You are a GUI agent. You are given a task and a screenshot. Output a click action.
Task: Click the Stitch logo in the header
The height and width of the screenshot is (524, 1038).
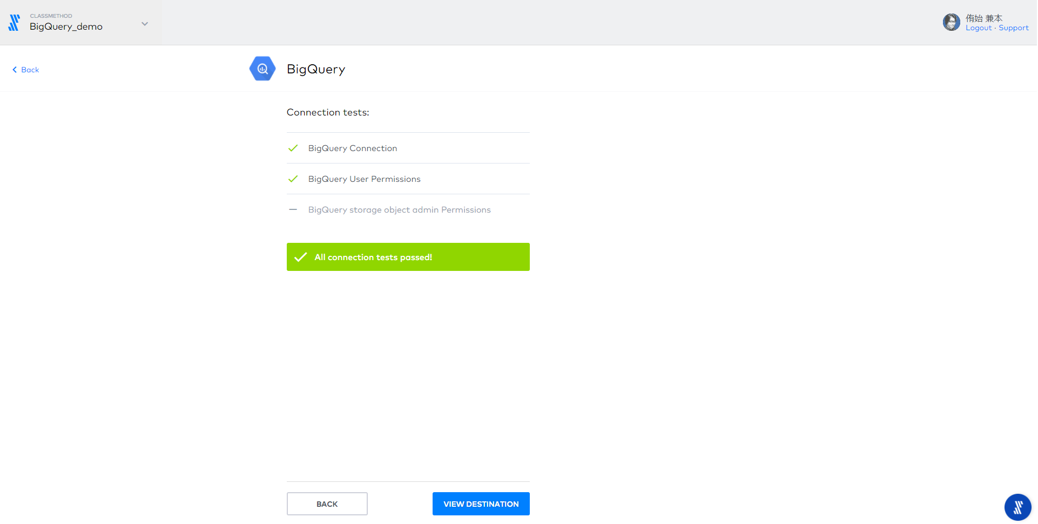[14, 22]
